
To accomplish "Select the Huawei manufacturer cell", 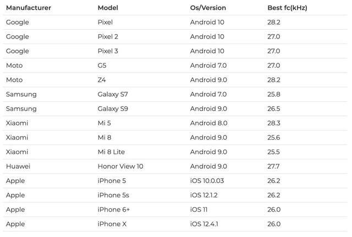I will [x=19, y=166].
